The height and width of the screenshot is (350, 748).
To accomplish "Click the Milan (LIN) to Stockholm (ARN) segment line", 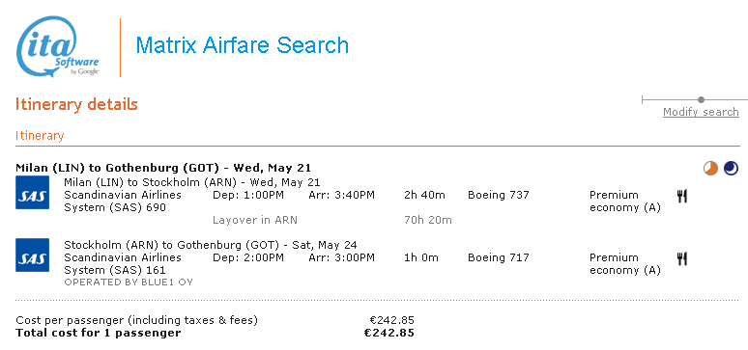I will tap(191, 182).
